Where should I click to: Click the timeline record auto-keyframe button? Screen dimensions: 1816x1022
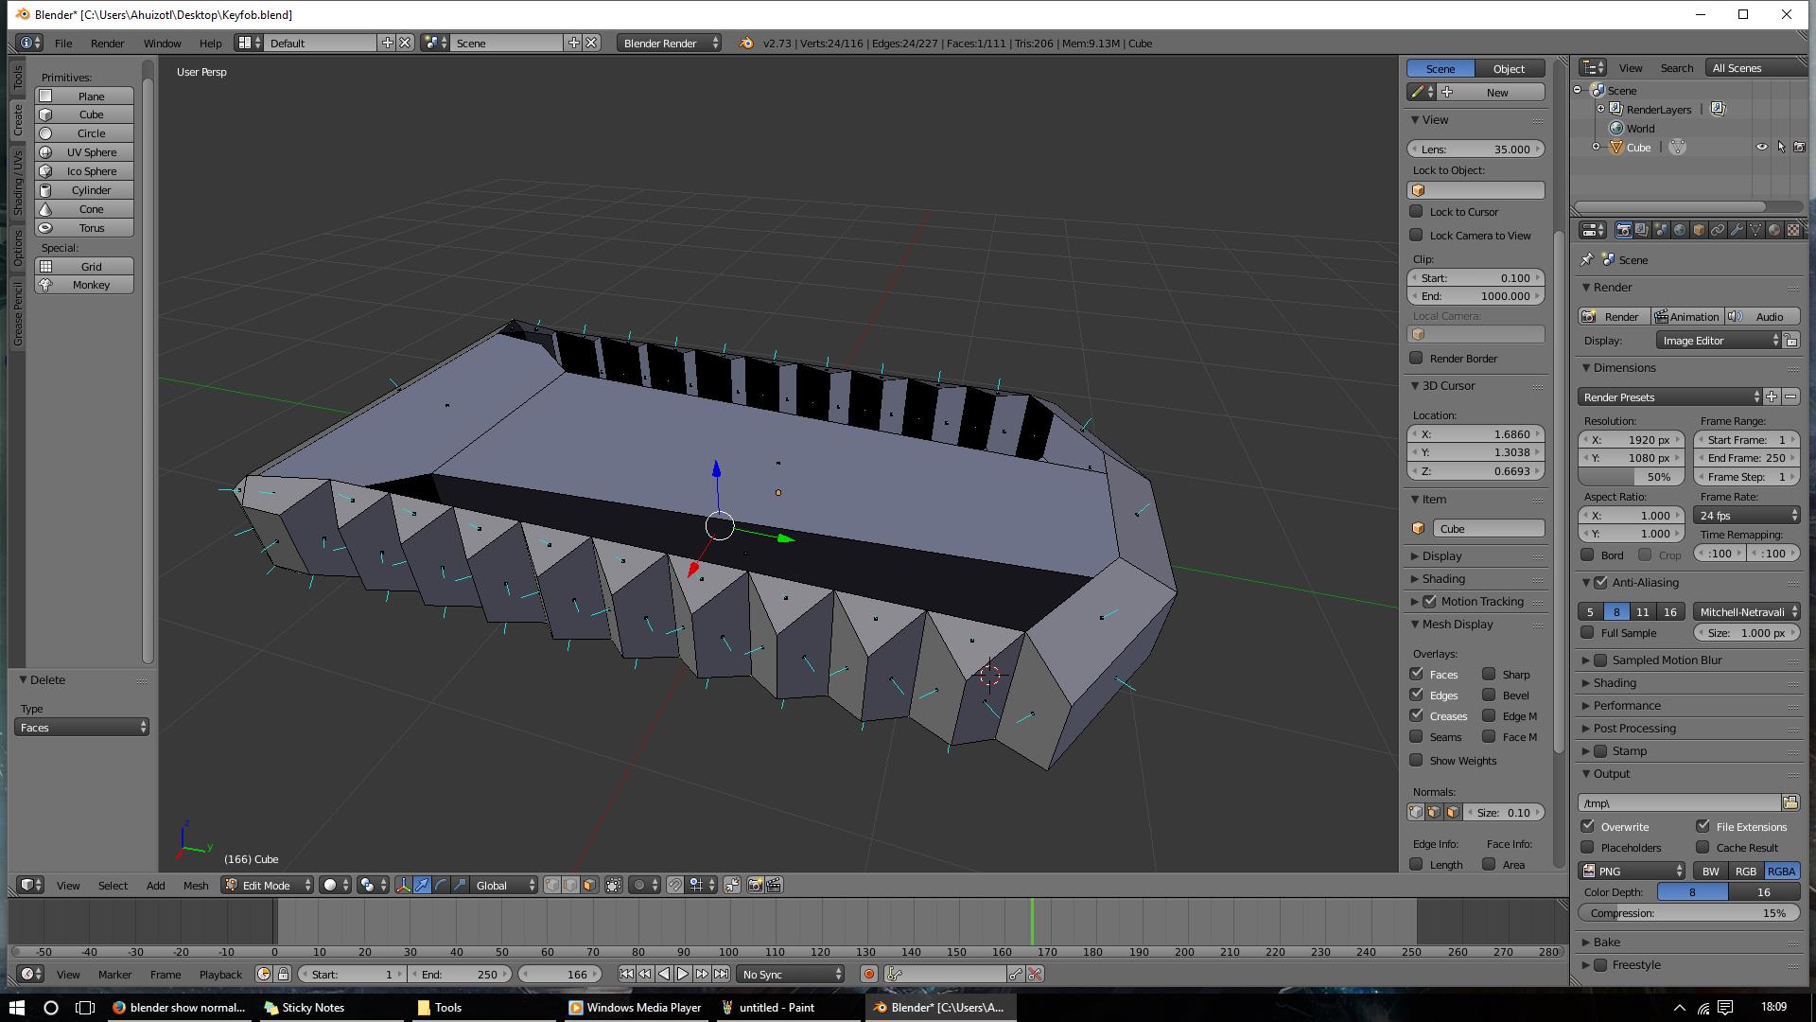pyautogui.click(x=868, y=974)
